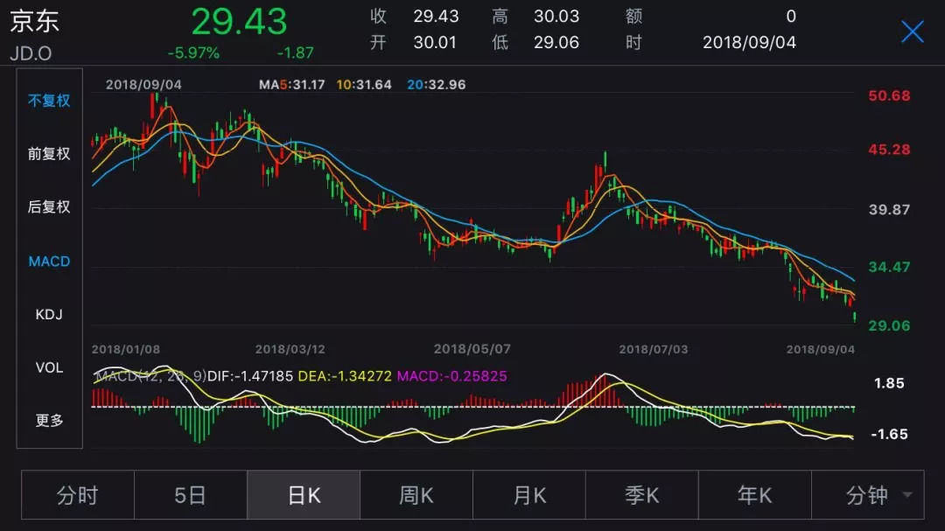Enable 后复权 backward-adjusted prices
This screenshot has width=945, height=531.
[x=48, y=207]
